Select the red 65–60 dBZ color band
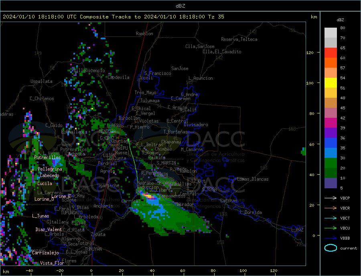This screenshot has width=361, height=276. point(331,52)
